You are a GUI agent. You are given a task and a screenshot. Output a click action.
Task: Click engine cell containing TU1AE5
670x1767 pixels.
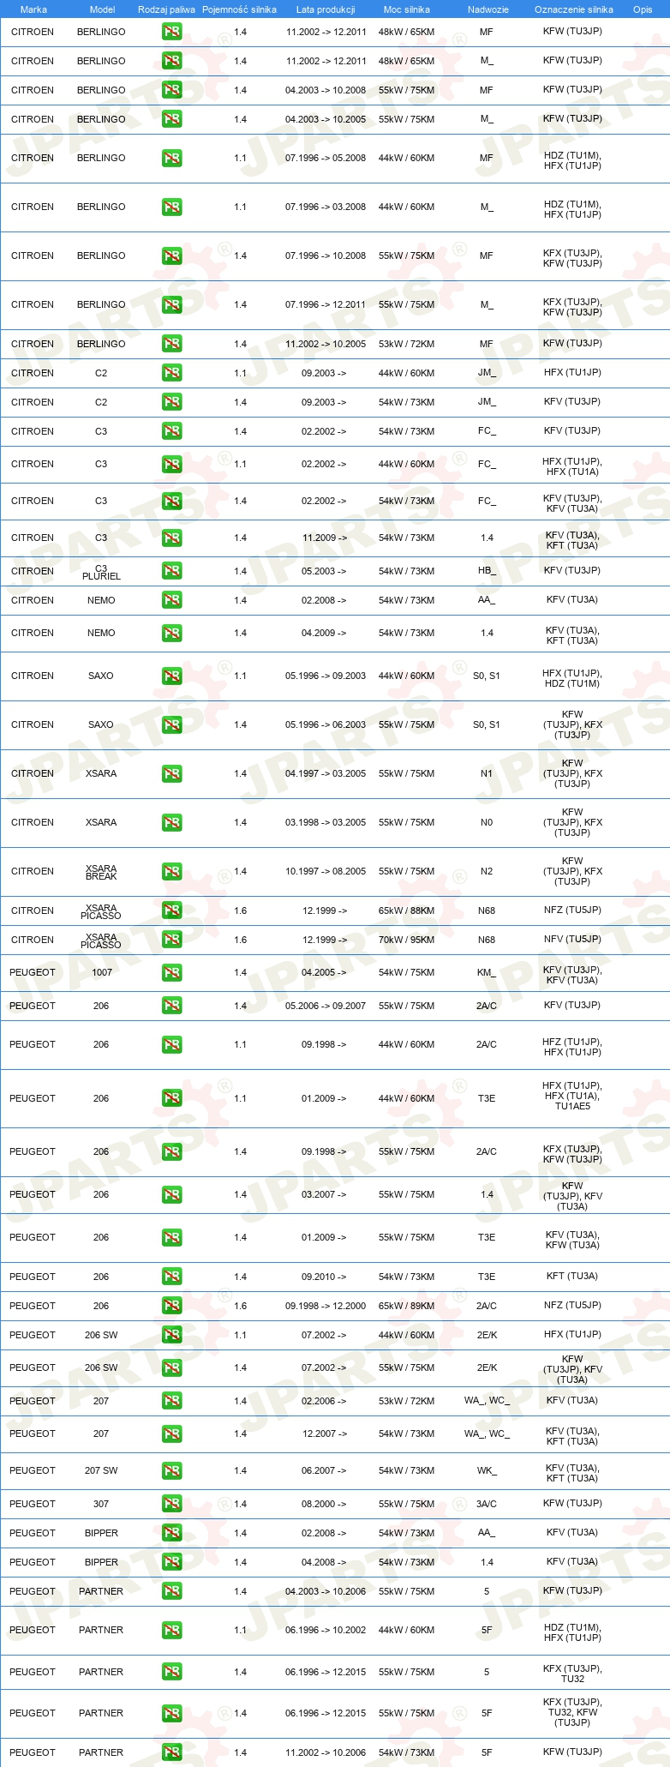pos(572,1096)
